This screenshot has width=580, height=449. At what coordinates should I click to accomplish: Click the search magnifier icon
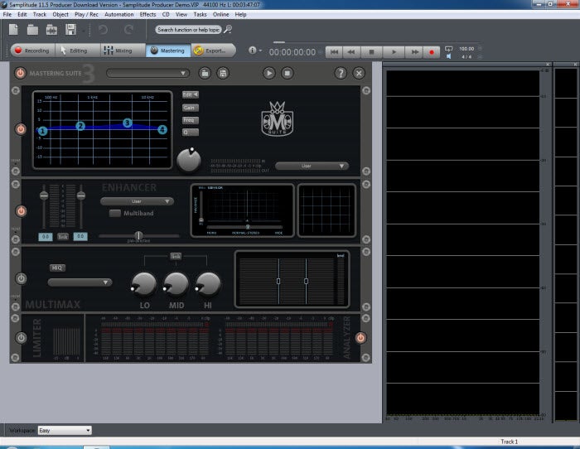pos(228,29)
